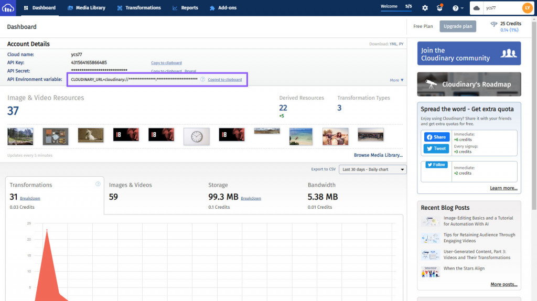Open the Reports tab
Screen dimensions: 537x301
pyautogui.click(x=185, y=8)
